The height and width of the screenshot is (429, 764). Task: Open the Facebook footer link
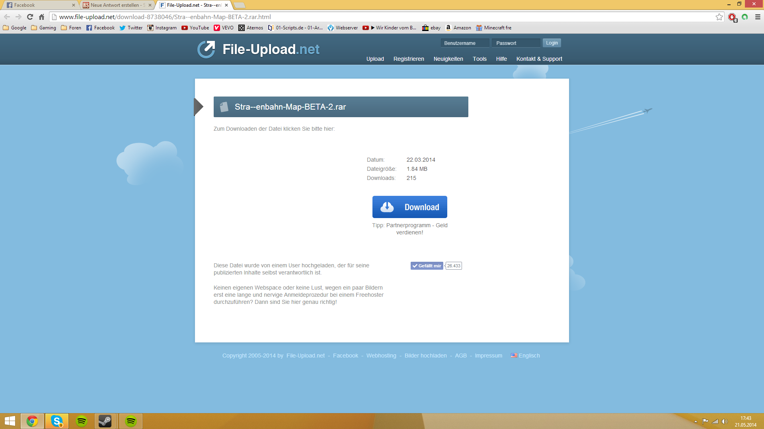pyautogui.click(x=345, y=356)
